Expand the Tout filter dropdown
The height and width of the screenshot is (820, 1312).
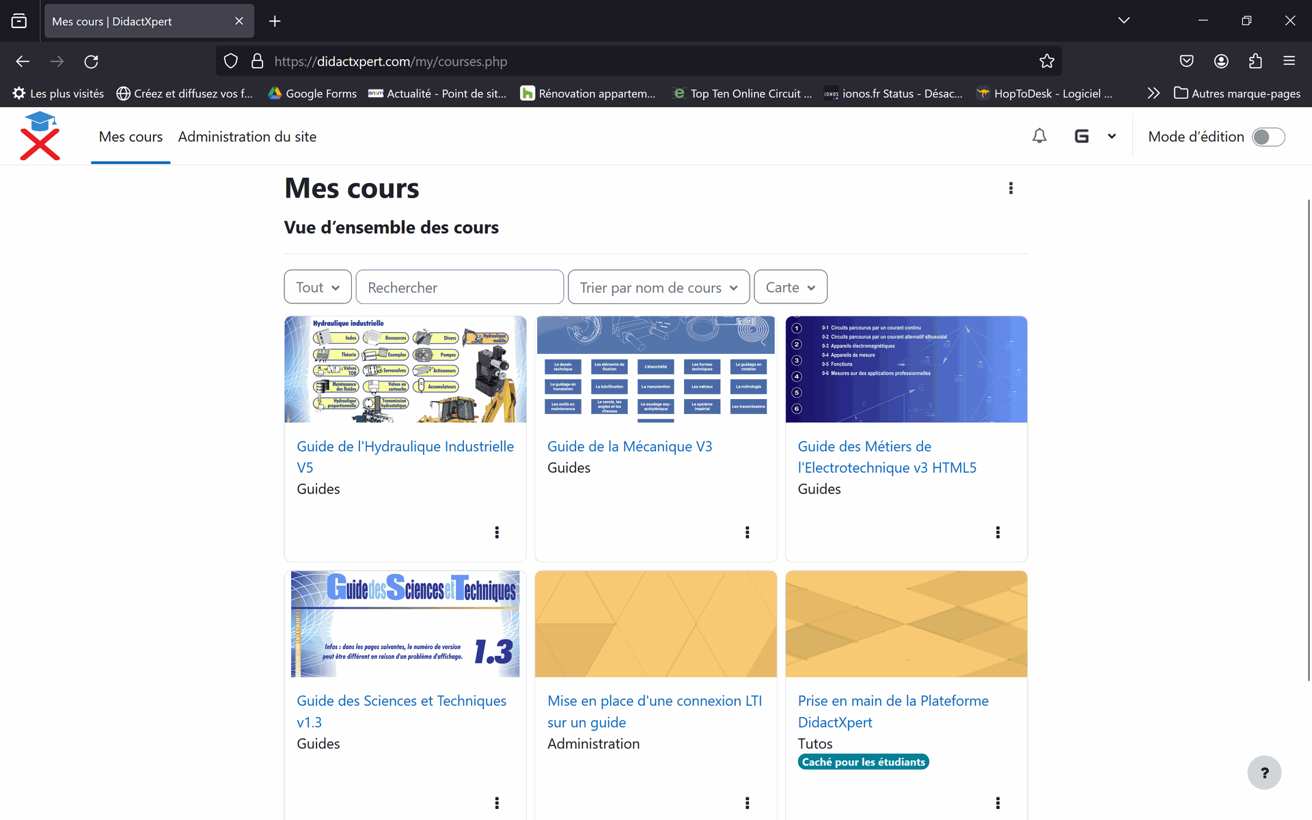point(318,287)
